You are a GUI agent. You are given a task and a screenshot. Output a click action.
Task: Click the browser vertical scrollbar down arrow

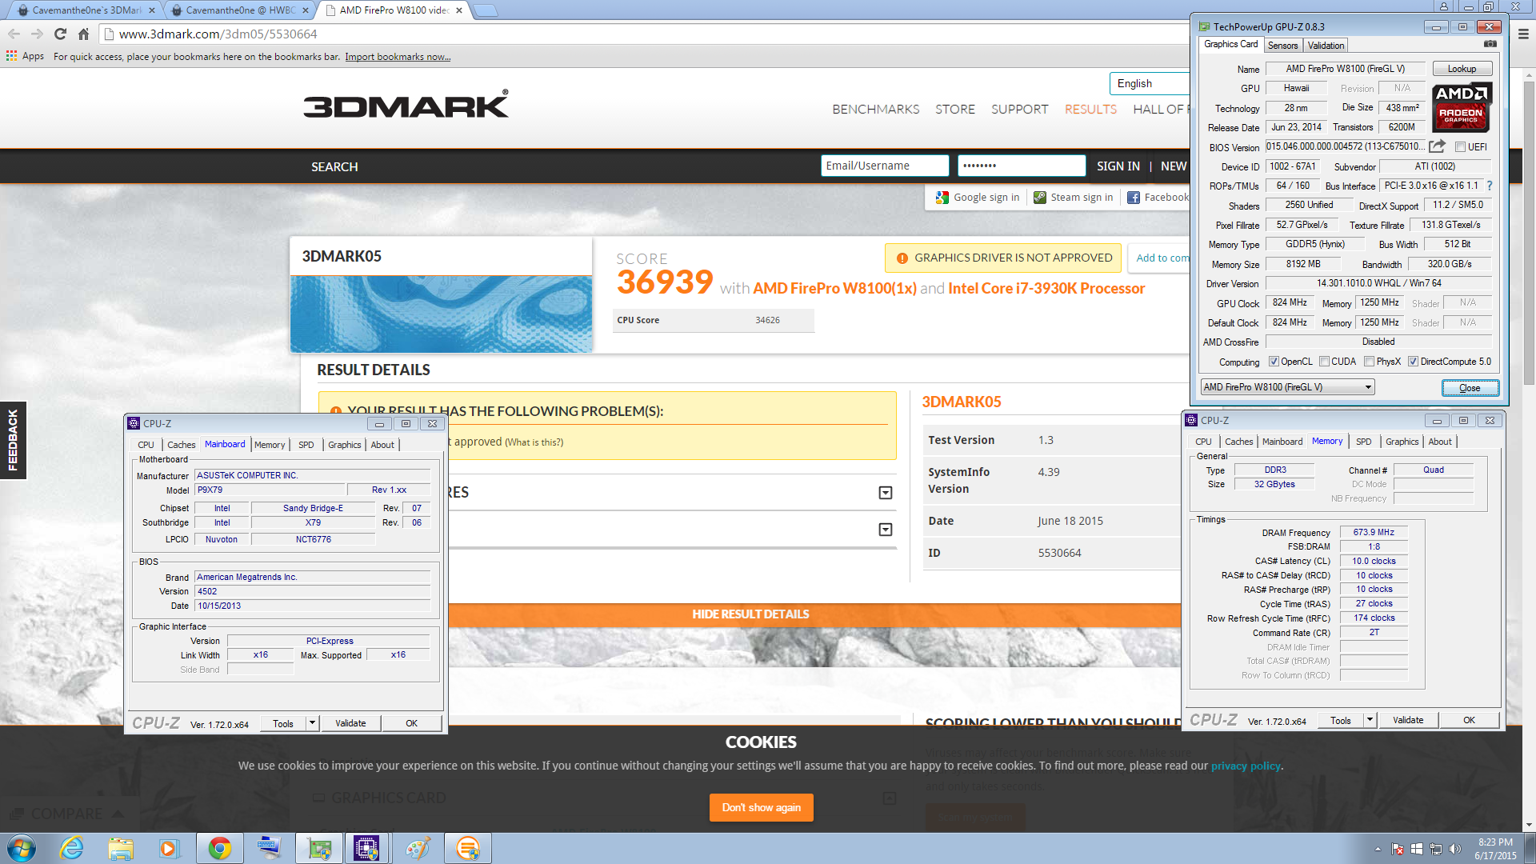(x=1529, y=825)
